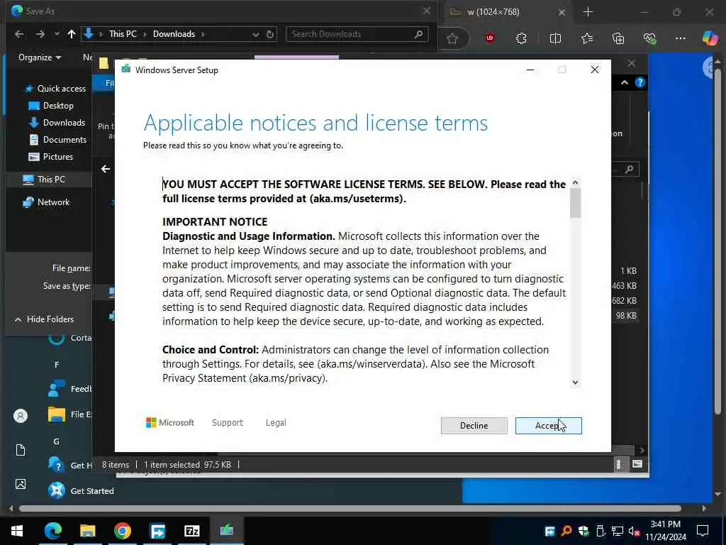Open the muted volume tray icon
Screen dimensions: 726x545
634,531
